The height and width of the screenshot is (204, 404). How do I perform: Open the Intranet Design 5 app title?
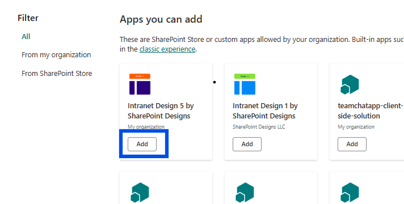tap(161, 111)
